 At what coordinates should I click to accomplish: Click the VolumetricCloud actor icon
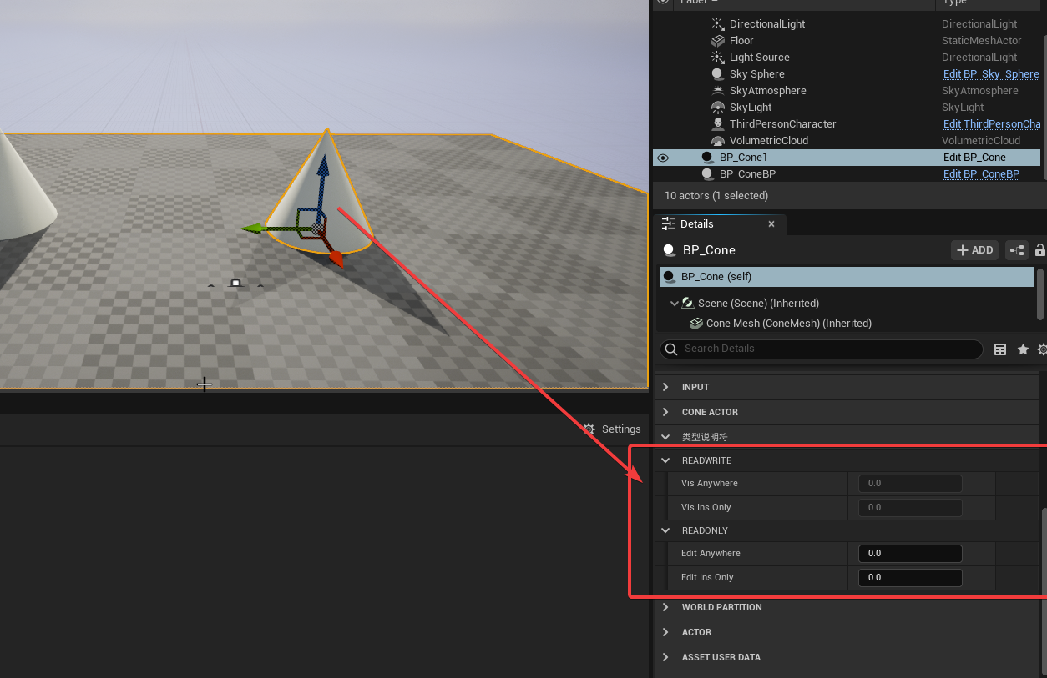pyautogui.click(x=717, y=141)
